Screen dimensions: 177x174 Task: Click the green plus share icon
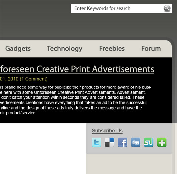coord(162,142)
